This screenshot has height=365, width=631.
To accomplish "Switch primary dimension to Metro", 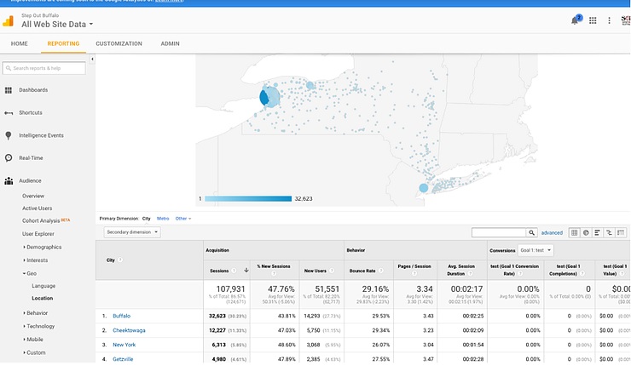I will coord(163,219).
